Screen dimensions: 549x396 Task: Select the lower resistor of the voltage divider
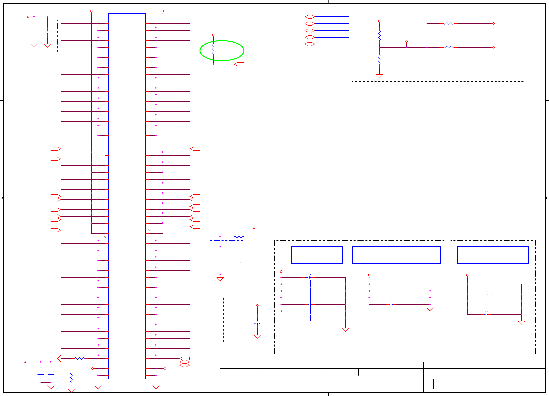point(379,59)
